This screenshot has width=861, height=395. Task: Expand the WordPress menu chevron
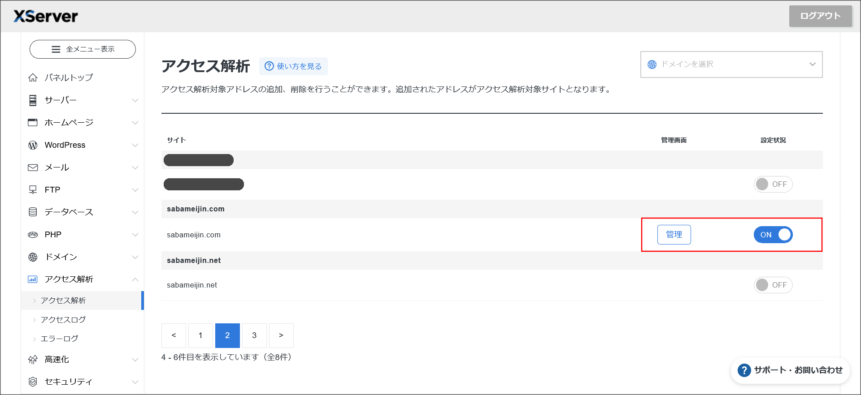pos(135,145)
